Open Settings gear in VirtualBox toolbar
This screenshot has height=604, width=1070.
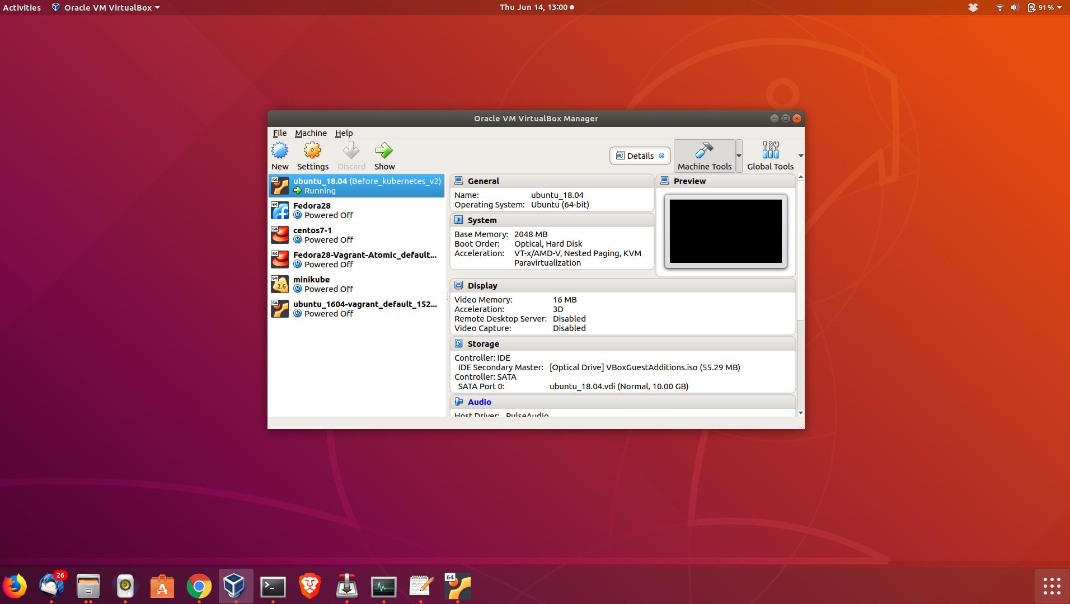[x=312, y=151]
